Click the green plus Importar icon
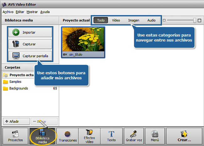204x146 pixels. coord(16,32)
